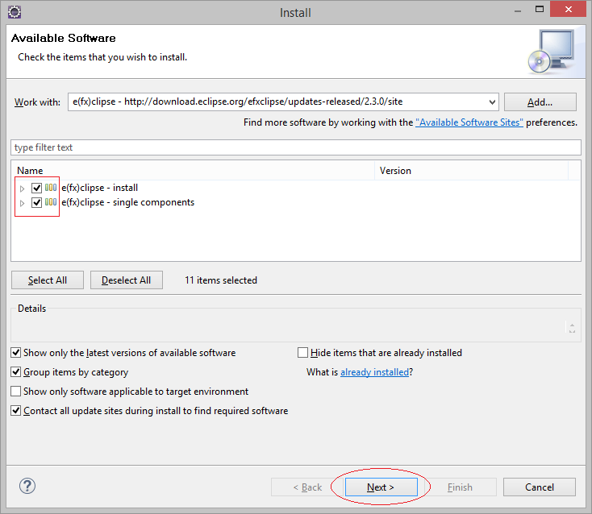Disable Group items by category
The image size is (592, 514).
[x=17, y=372]
